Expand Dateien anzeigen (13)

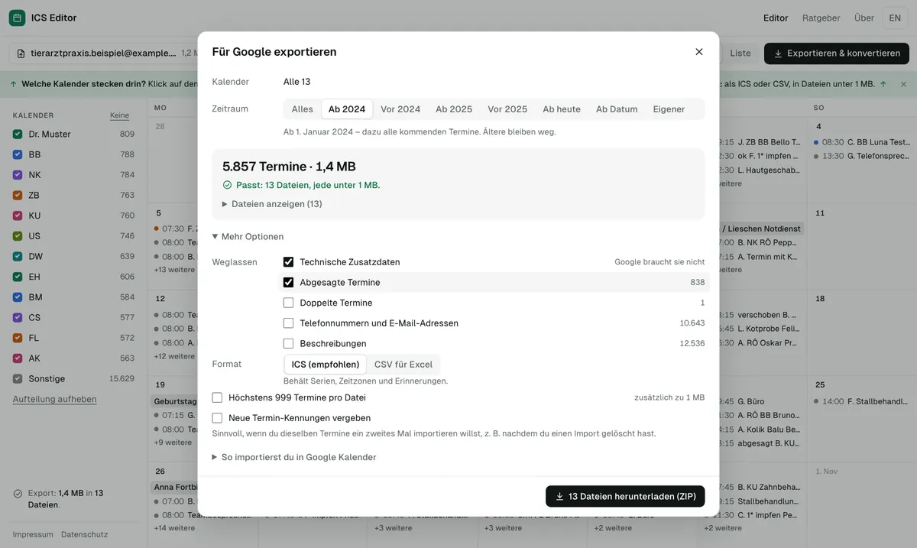coord(272,204)
